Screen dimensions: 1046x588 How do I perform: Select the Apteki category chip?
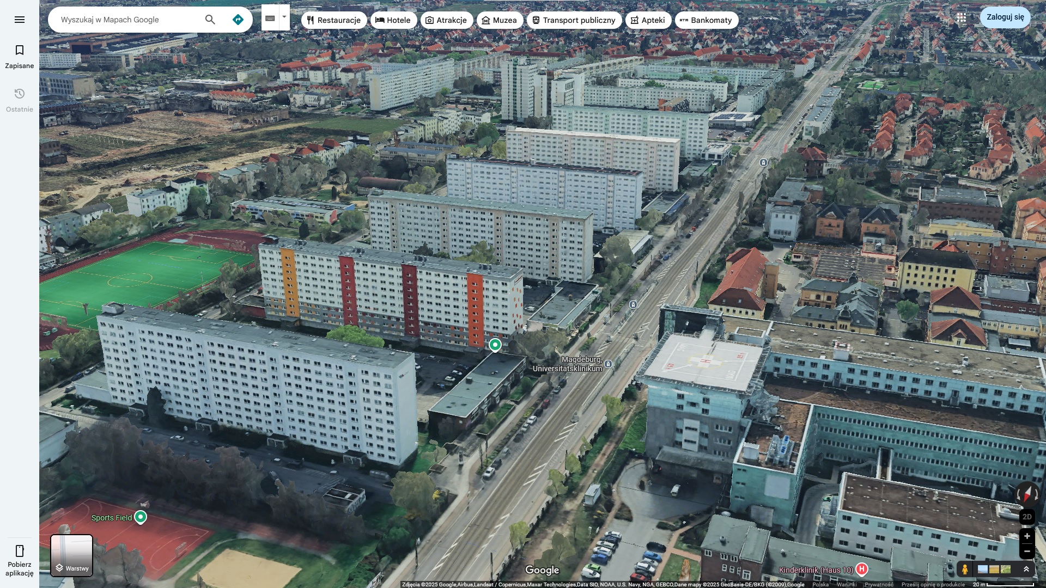648,20
